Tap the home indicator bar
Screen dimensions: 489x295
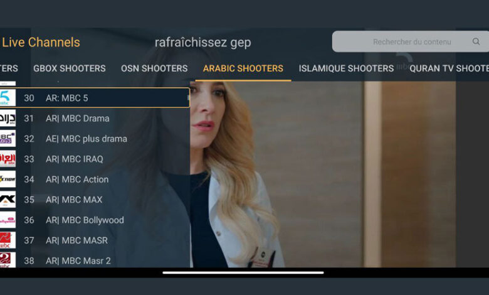243,272
